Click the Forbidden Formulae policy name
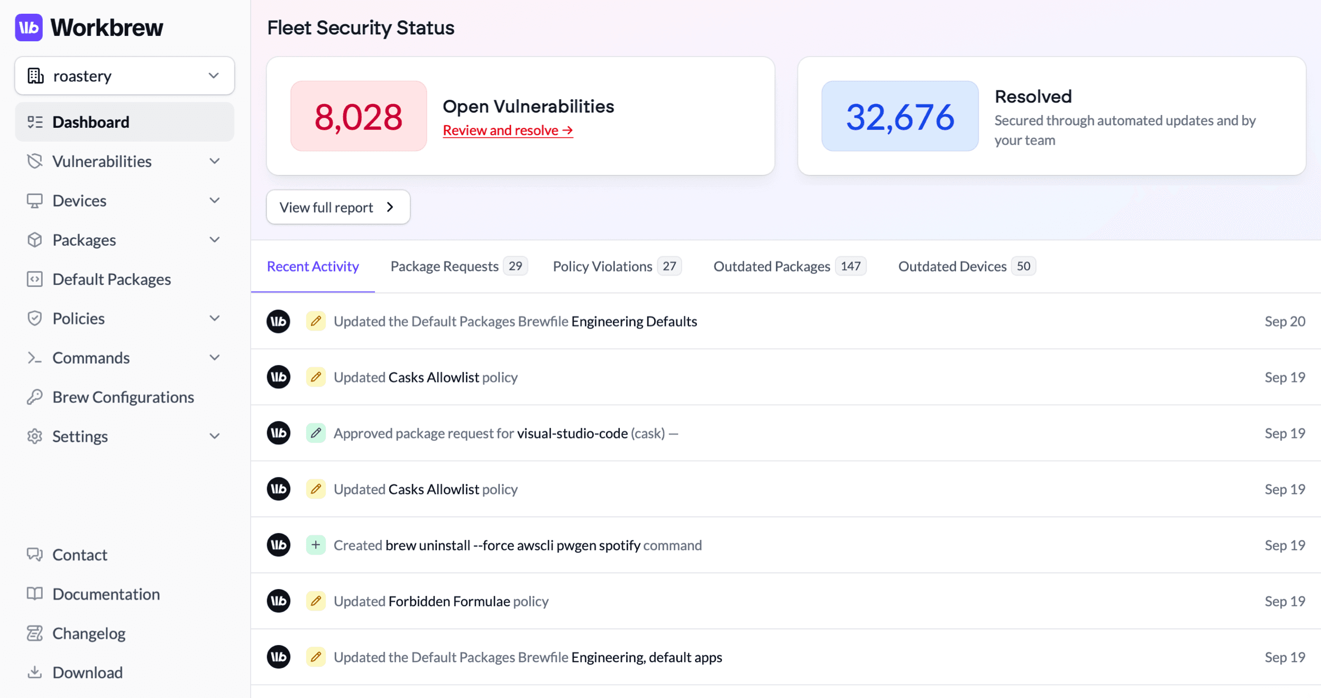Screen dimensions: 1321x698 449,601
